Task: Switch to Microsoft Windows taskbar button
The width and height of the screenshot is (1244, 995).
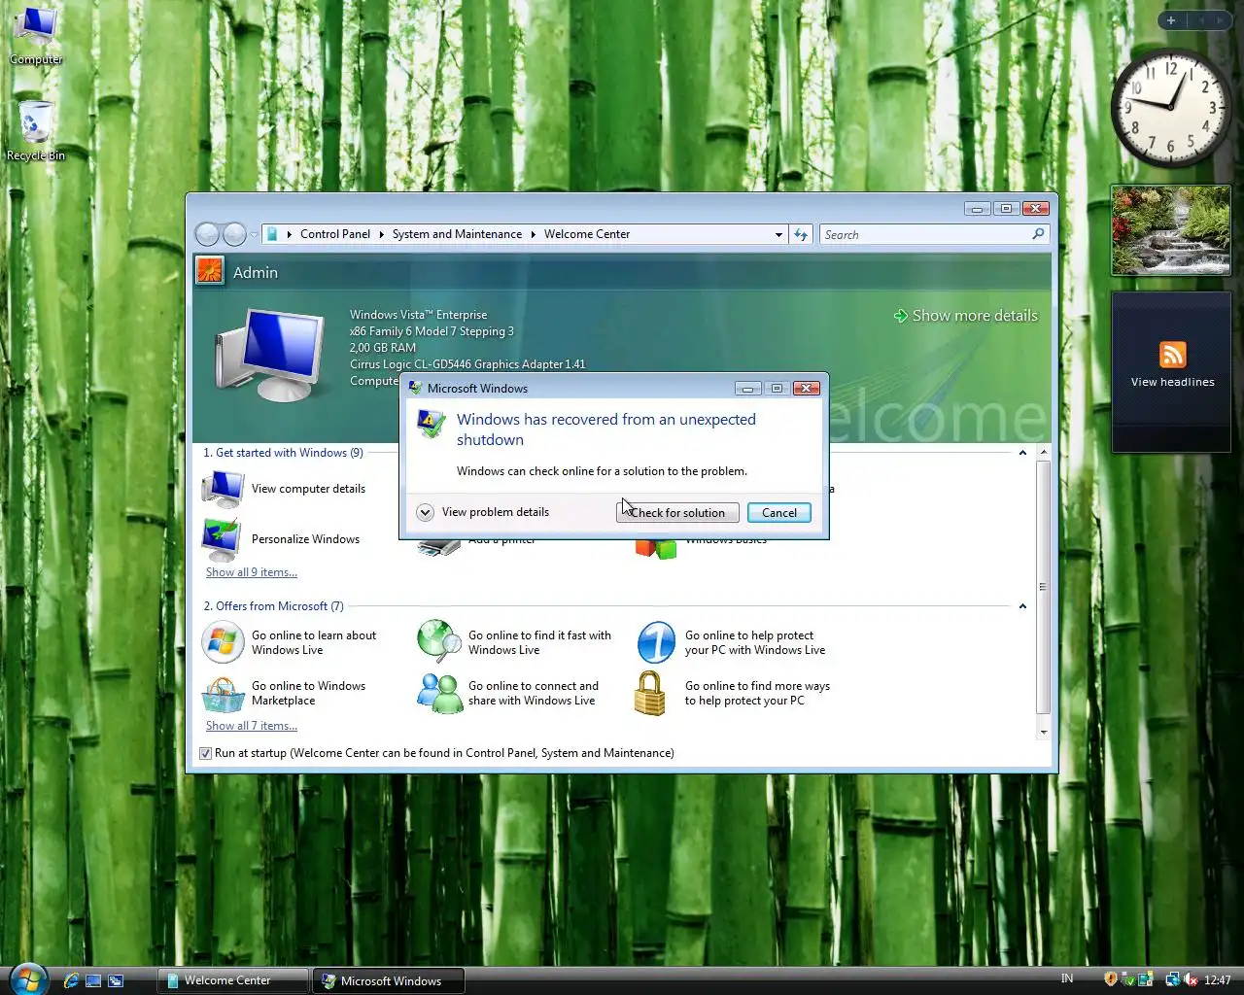Action: [389, 980]
